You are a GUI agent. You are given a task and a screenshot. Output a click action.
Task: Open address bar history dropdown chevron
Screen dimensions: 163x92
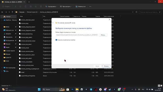click(x=133, y=12)
